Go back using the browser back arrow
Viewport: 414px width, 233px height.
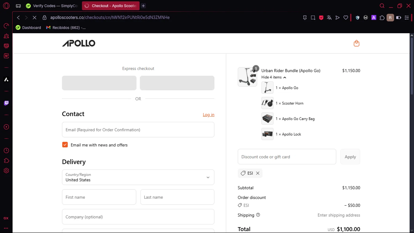click(x=18, y=17)
